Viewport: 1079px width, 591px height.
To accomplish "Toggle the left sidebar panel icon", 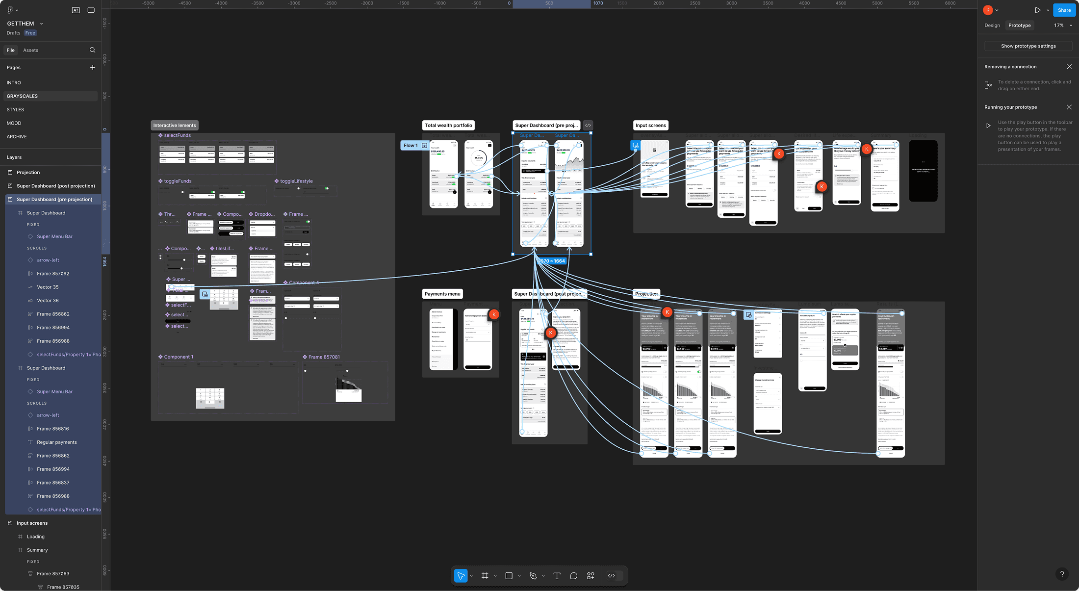I will 91,10.
